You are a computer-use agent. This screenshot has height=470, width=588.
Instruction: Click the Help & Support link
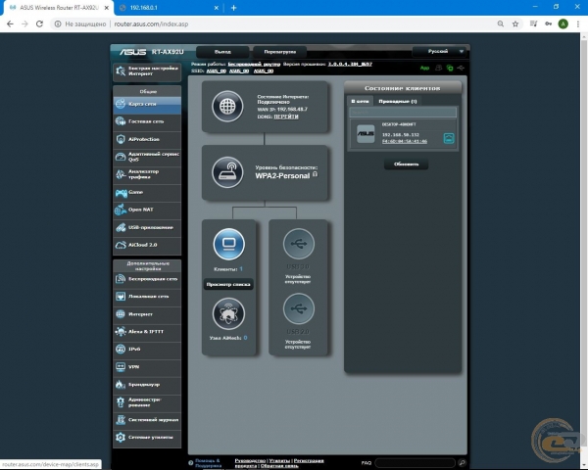(x=208, y=463)
